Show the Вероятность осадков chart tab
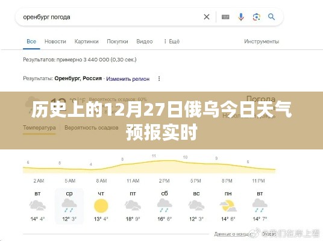This screenshot has height=241, width=323. tap(92, 128)
